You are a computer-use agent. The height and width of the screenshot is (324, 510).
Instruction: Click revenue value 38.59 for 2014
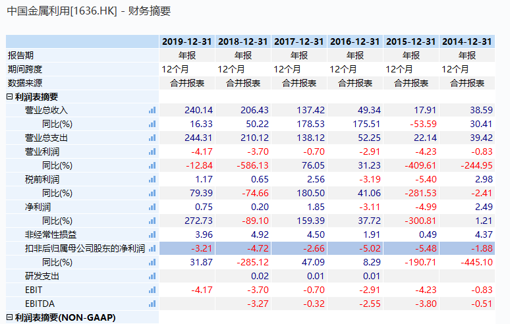(481, 110)
